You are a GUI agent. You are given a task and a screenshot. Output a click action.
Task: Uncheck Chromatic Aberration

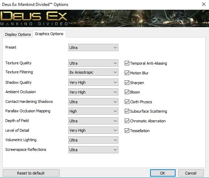click(x=127, y=121)
